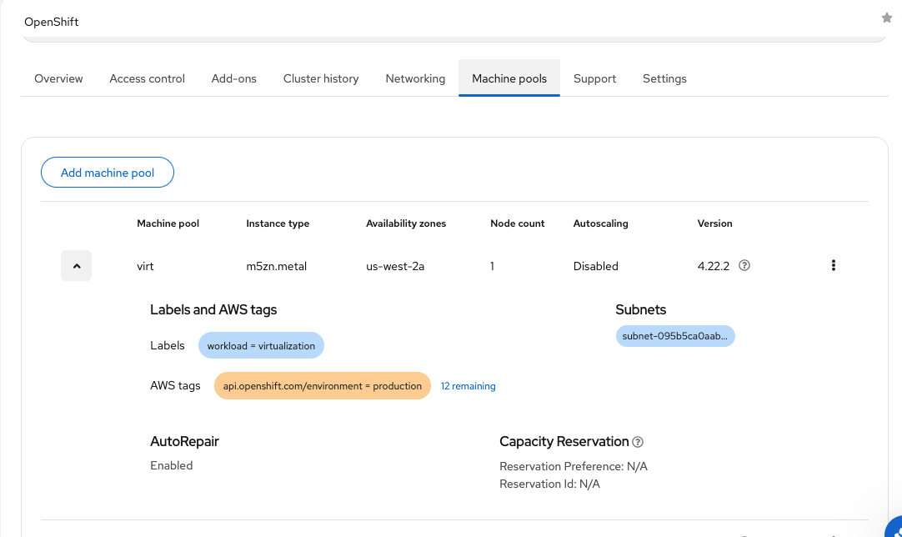Switch to the Networking tab
The image size is (902, 537).
[415, 78]
